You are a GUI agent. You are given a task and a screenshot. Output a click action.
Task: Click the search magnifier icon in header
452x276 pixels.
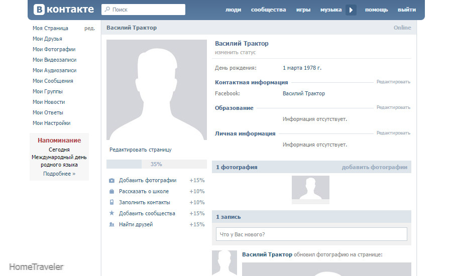coord(107,10)
